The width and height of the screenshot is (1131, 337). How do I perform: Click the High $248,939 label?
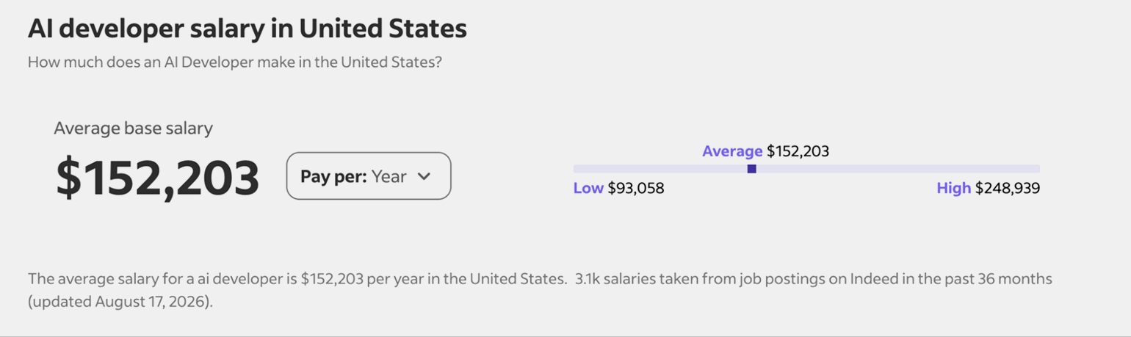tap(988, 189)
